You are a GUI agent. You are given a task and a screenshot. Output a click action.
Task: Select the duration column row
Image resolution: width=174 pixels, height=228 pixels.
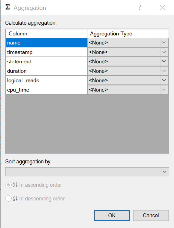click(46, 71)
